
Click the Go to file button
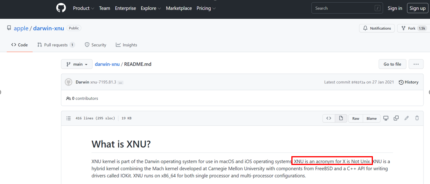(x=392, y=64)
